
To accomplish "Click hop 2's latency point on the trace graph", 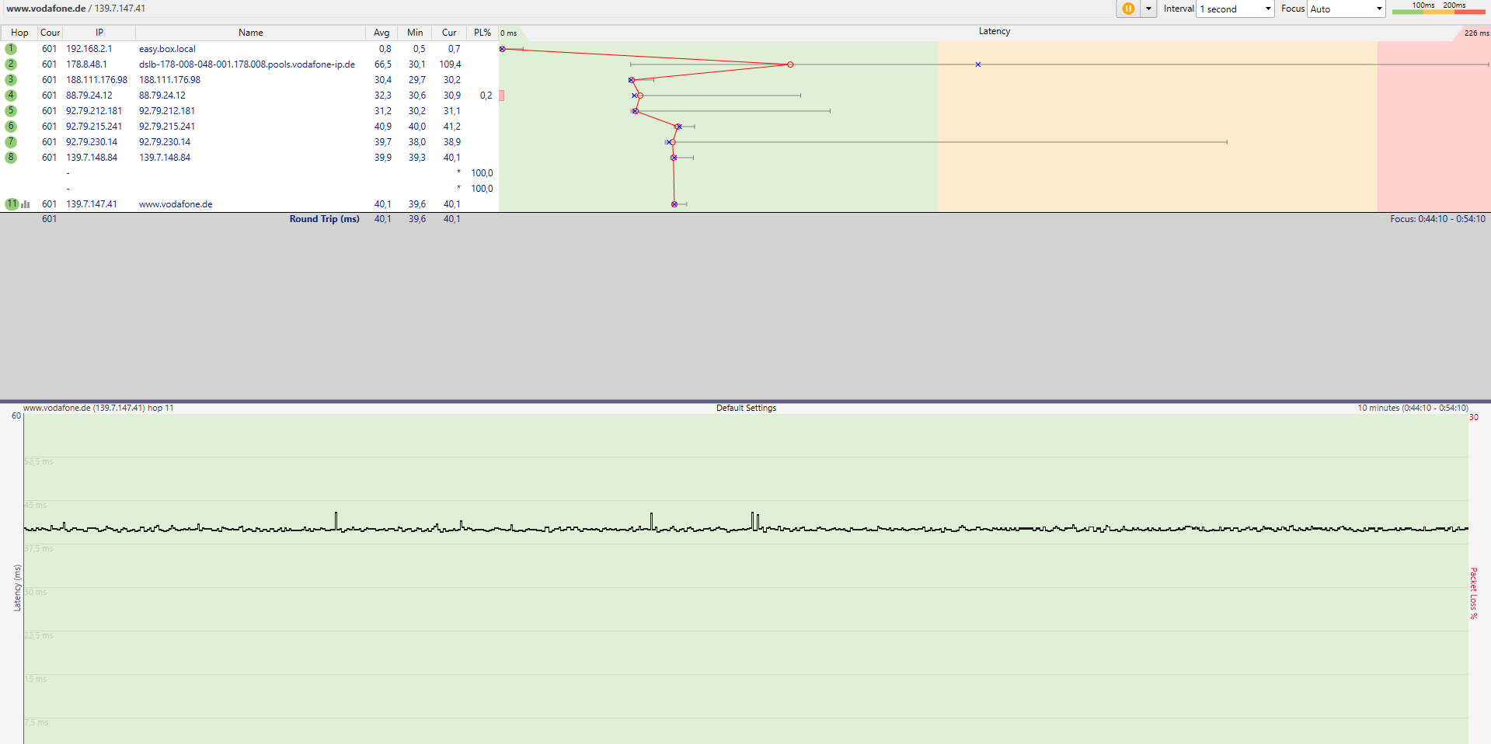I will (789, 64).
